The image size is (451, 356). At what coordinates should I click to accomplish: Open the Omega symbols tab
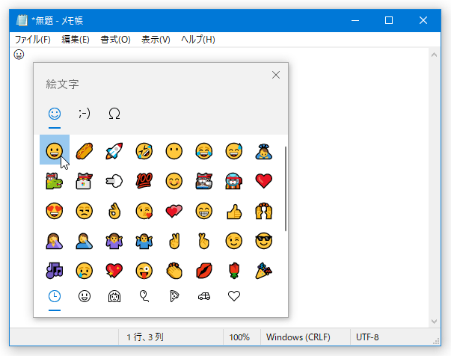click(x=114, y=114)
